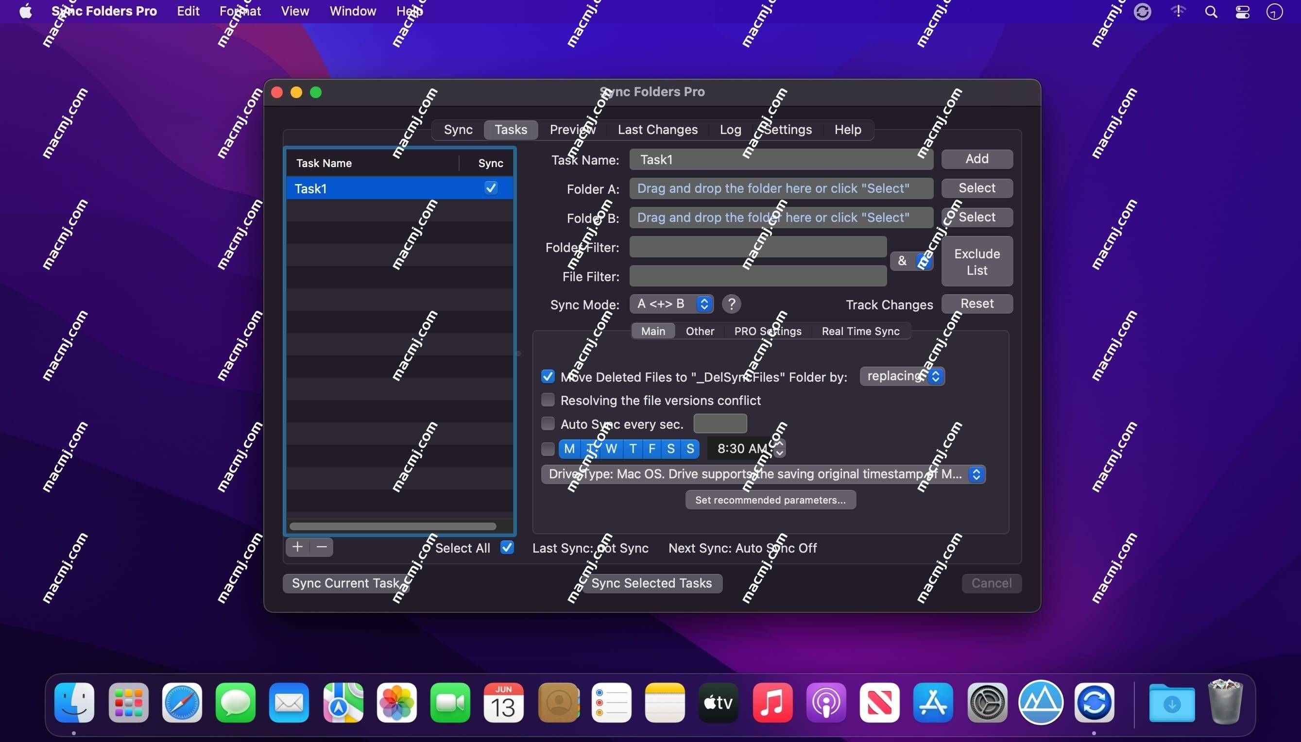Viewport: 1301px width, 742px height.
Task: Switch to the Sync tab
Action: 458,130
